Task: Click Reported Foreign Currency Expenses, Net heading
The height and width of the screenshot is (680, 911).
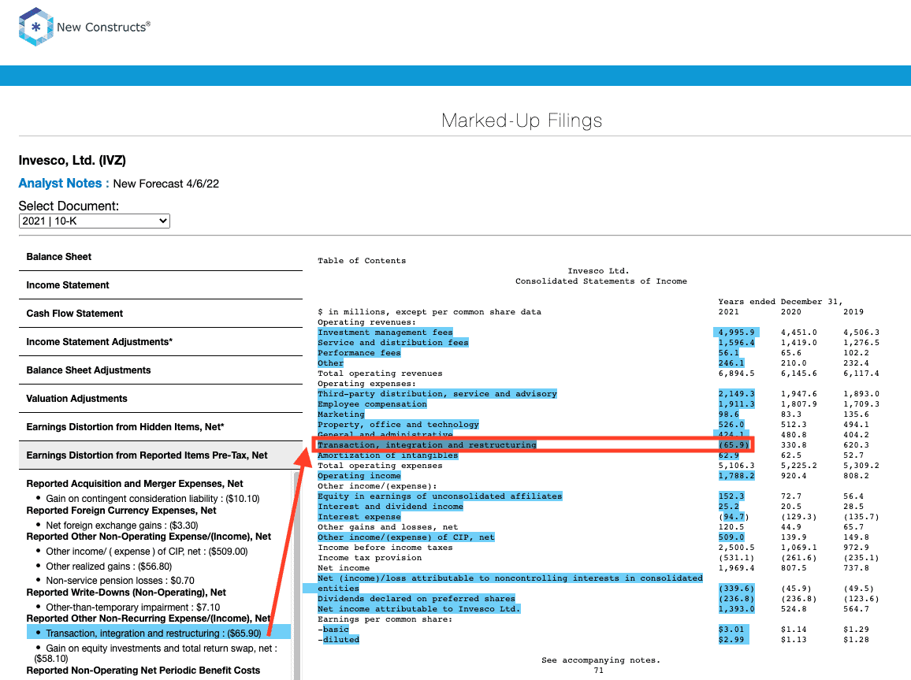Action: (x=121, y=511)
